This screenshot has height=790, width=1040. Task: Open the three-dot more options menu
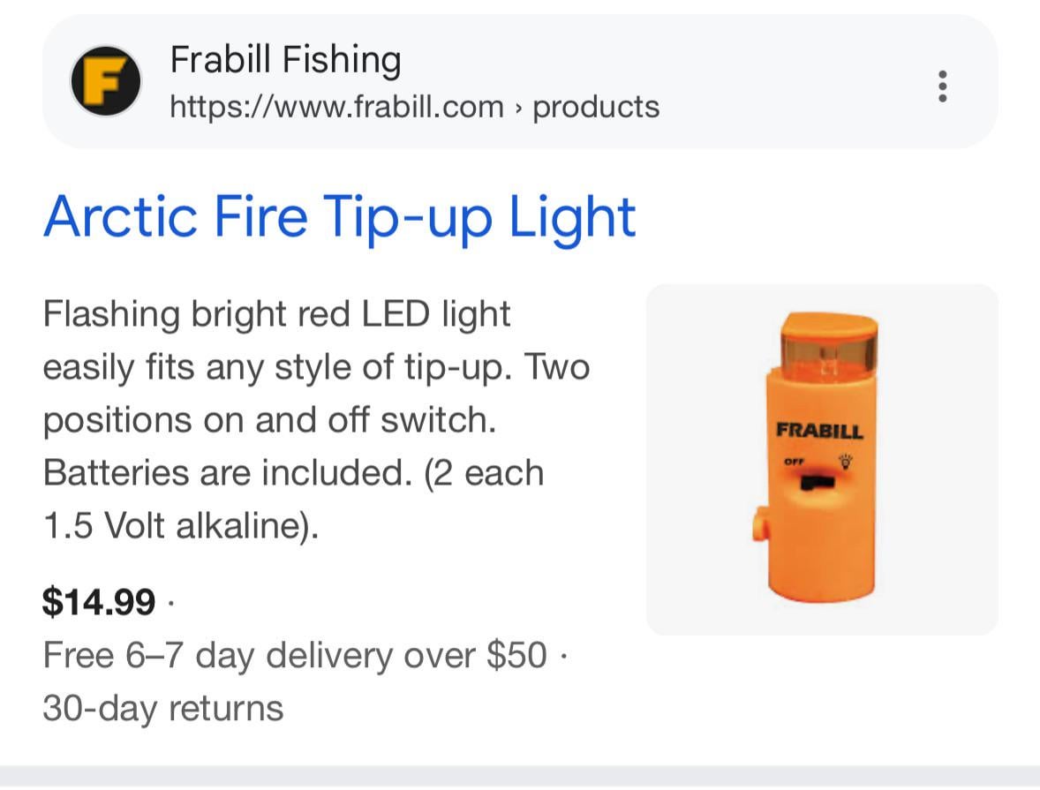[943, 86]
